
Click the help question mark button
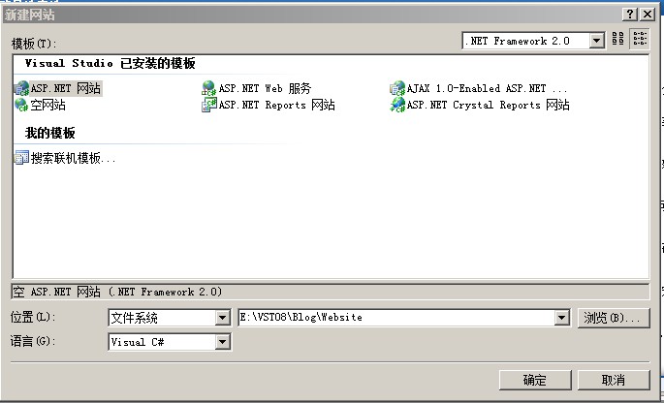[x=630, y=15]
